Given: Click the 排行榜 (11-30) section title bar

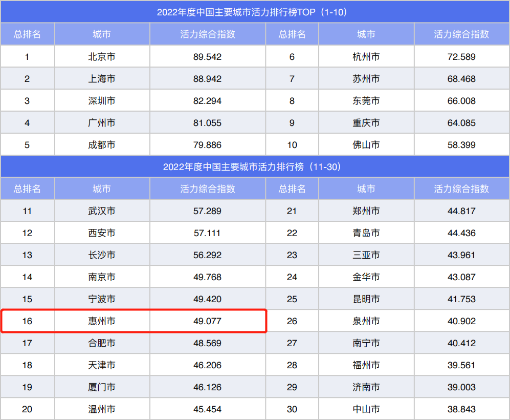Looking at the screenshot, I should pos(255,167).
